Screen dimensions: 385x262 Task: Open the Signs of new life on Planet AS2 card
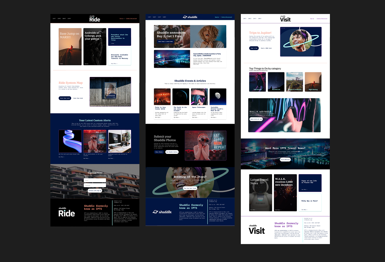tap(310, 183)
